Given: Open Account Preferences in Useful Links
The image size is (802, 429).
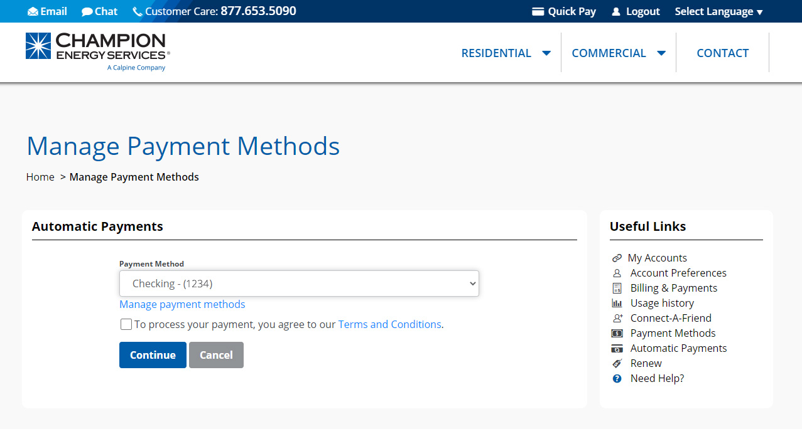Looking at the screenshot, I should pyautogui.click(x=678, y=273).
